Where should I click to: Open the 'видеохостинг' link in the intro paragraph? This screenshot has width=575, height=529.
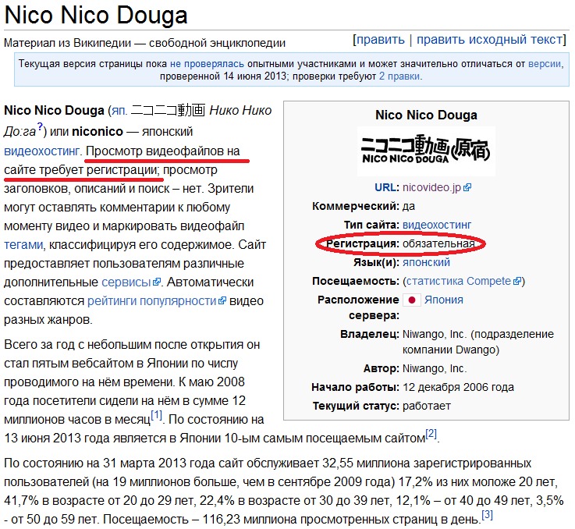41,151
